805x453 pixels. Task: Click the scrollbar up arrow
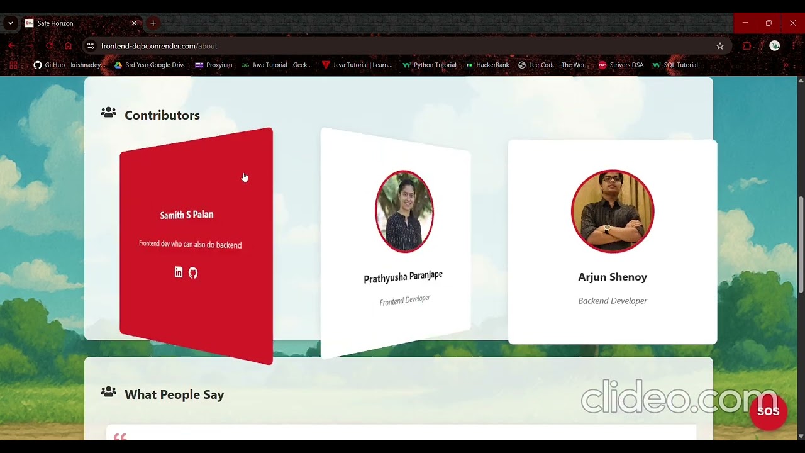(801, 81)
